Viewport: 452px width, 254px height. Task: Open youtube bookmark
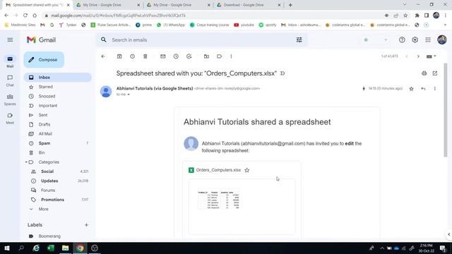[x=244, y=25]
